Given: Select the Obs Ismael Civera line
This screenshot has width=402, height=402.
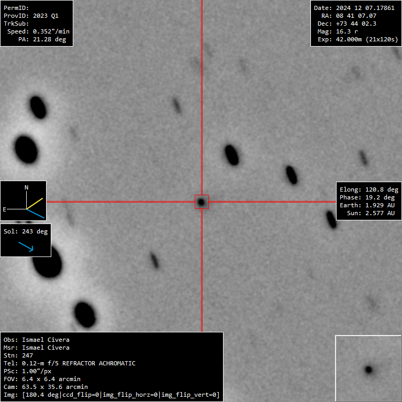Looking at the screenshot, I should 37,340.
